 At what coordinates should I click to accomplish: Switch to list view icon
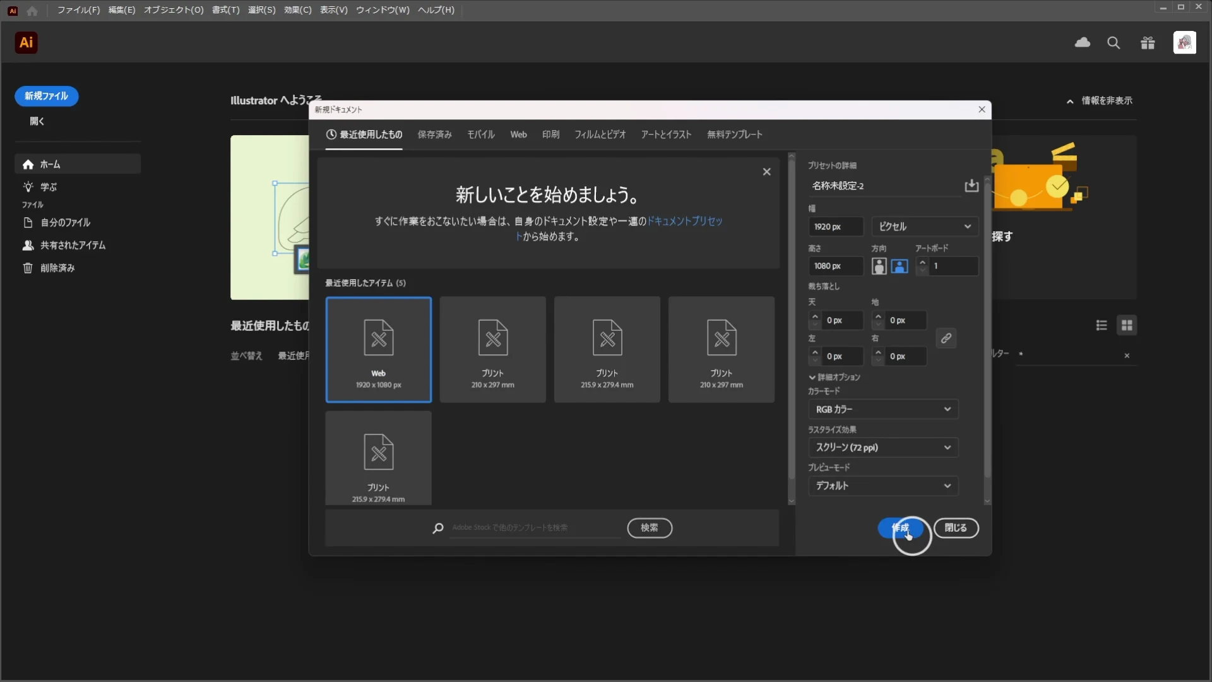pyautogui.click(x=1102, y=325)
